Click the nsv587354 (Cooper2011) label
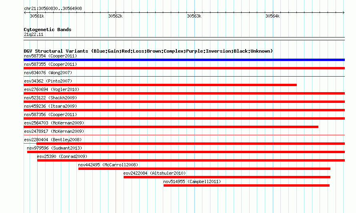 point(50,56)
